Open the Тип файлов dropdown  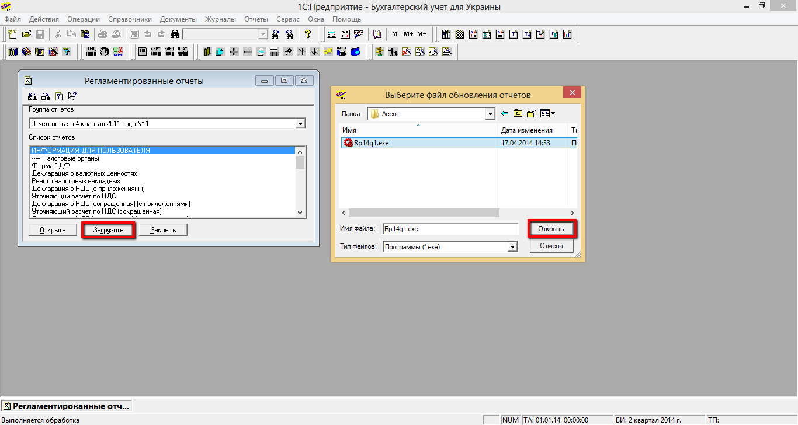512,247
